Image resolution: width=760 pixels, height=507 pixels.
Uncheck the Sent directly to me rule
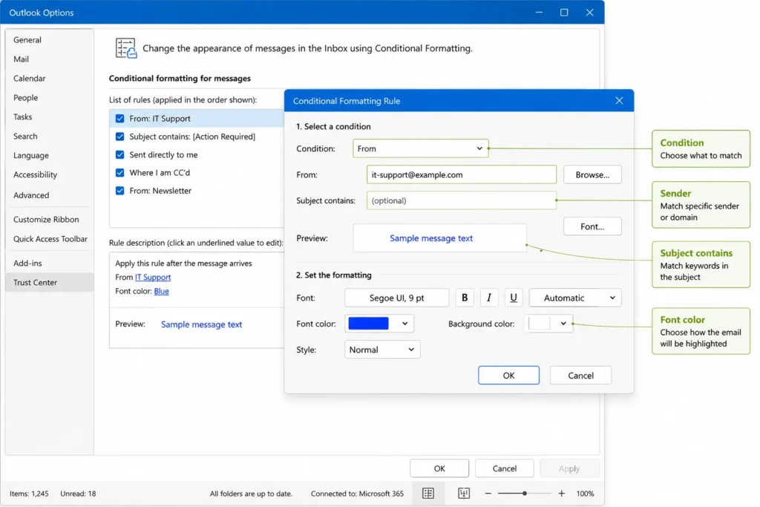coord(119,154)
